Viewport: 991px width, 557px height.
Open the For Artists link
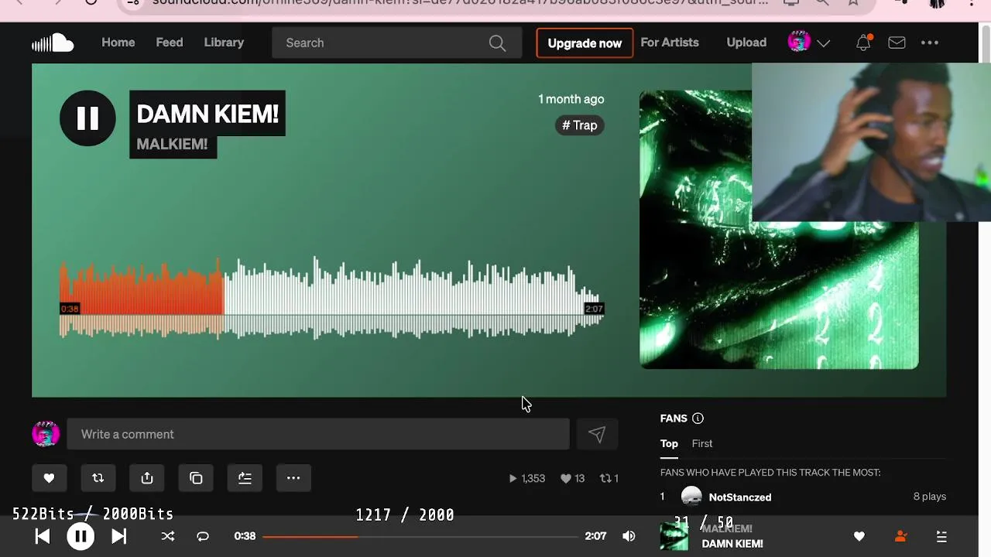tap(670, 43)
